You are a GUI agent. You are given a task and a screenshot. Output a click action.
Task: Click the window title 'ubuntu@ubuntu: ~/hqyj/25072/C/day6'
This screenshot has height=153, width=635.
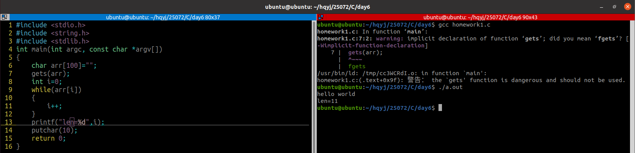(x=317, y=7)
